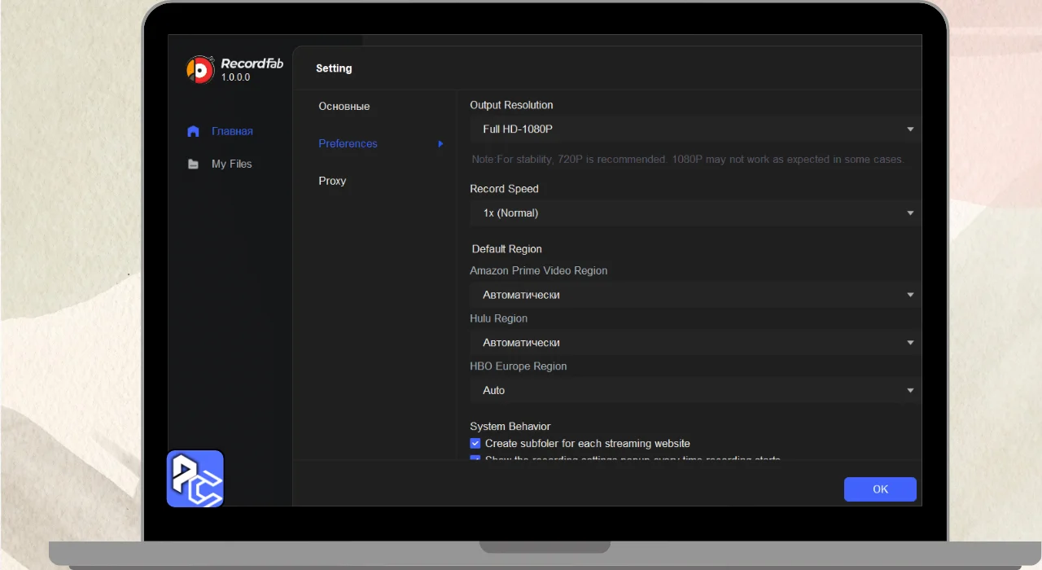Click the 1.0.0.0 version number text

point(236,77)
